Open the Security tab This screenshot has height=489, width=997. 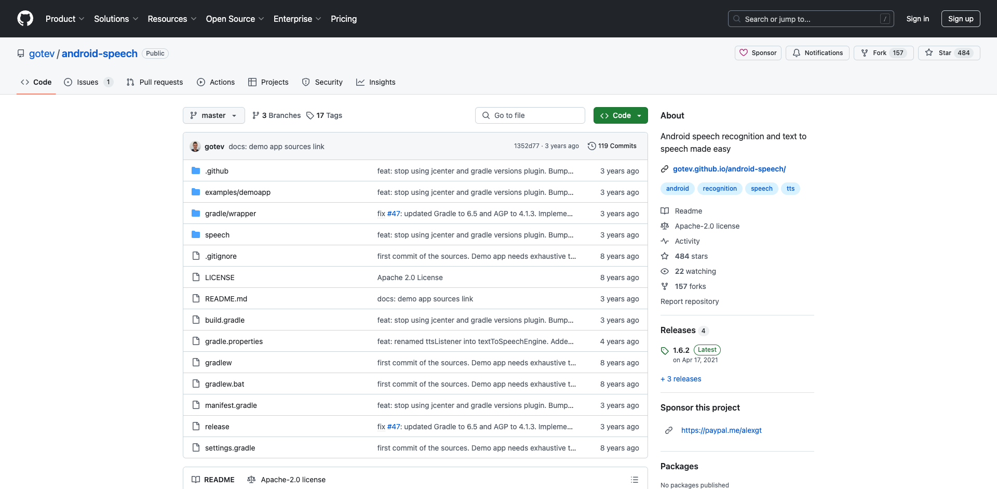(x=322, y=82)
